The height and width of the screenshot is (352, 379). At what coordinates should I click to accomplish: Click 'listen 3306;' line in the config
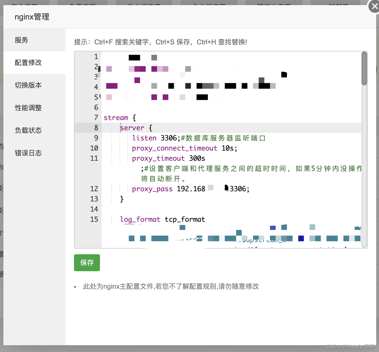(x=199, y=138)
